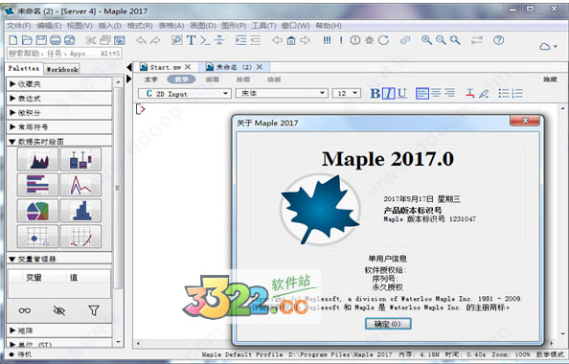This screenshot has height=364, width=569.
Task: Expand 矩阵 palette
Action: pos(59,330)
